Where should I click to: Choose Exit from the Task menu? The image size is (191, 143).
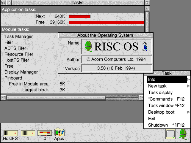pos(167,119)
